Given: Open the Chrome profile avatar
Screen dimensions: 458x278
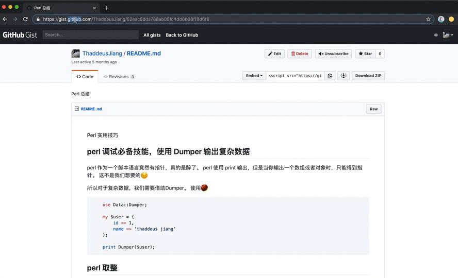Looking at the screenshot, I should click(x=441, y=19).
